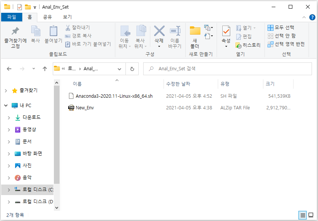Select the 홈 ribbon tab
Image resolution: width=318 pixels, height=221 pixels.
(x=30, y=17)
